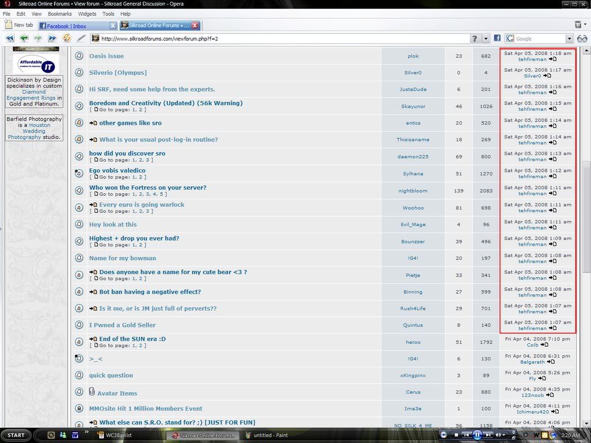Image resolution: width=591 pixels, height=443 pixels.
Task: Open the Widgets menu
Action: click(x=87, y=14)
